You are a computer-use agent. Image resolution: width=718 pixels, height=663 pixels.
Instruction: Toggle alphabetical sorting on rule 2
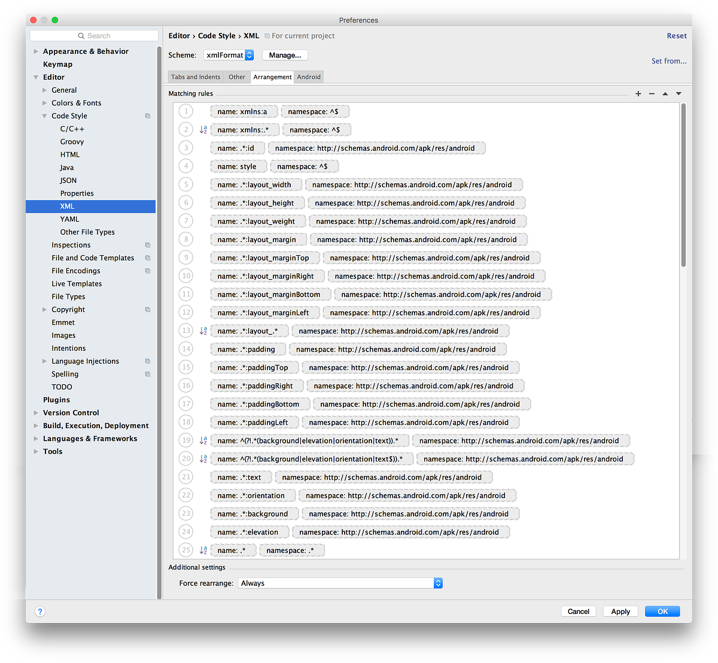pos(202,129)
